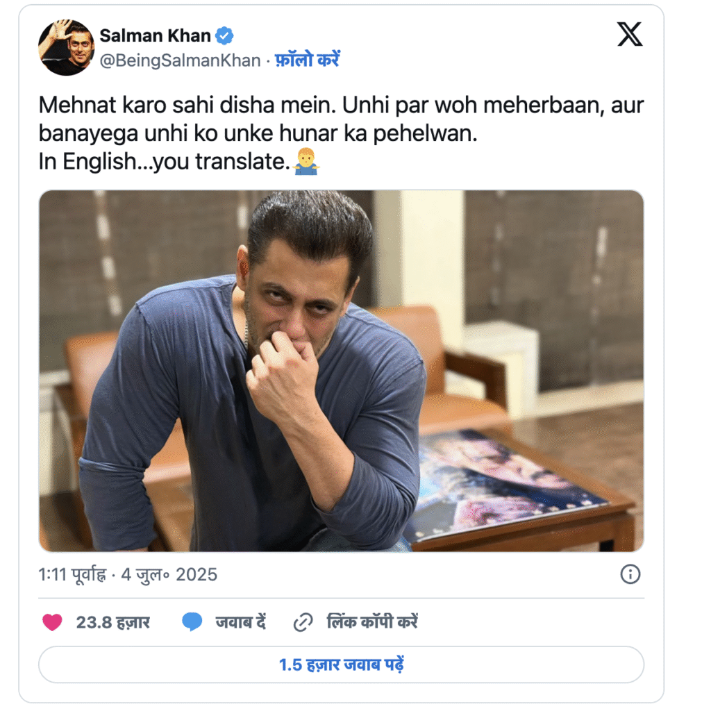Image resolution: width=711 pixels, height=711 pixels.
Task: Click the Salman Khan display name
Action: point(155,35)
